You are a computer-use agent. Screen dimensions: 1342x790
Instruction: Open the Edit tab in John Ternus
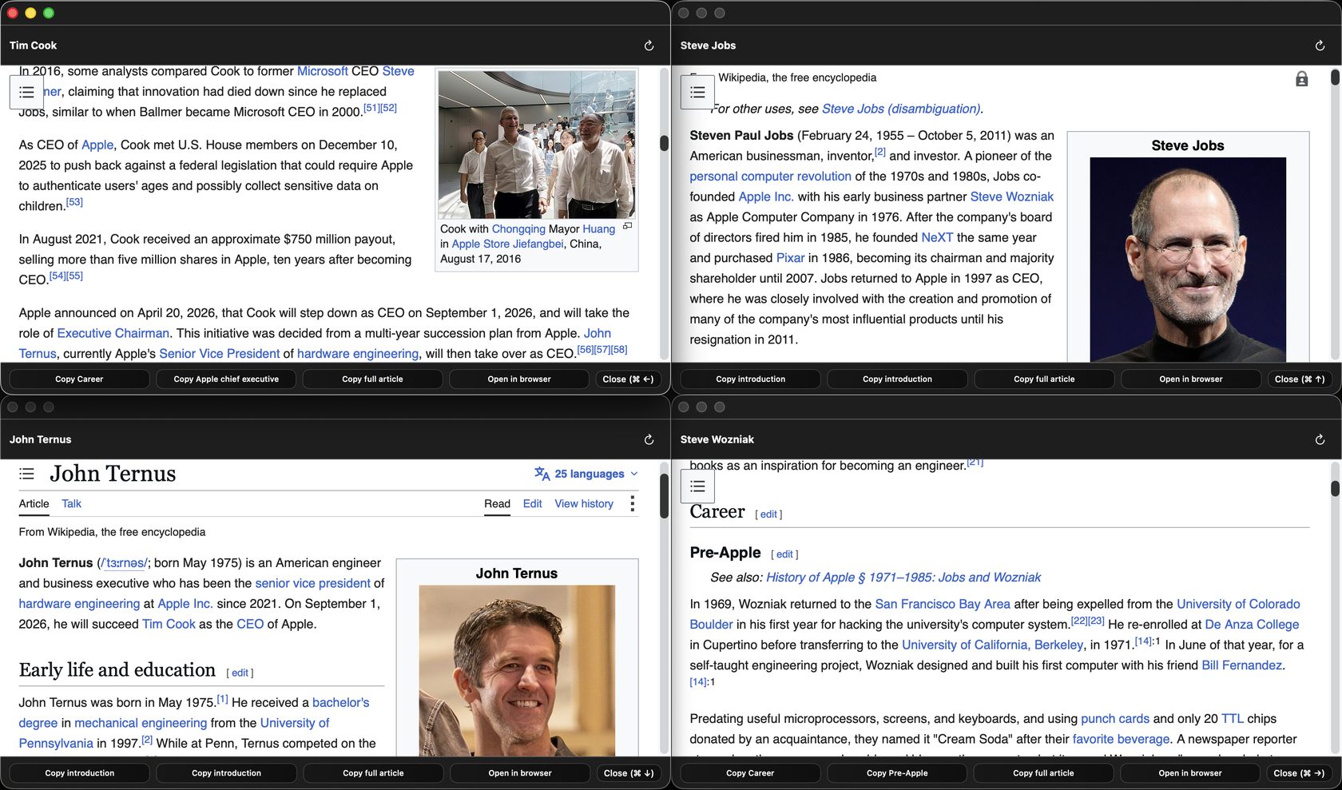pyautogui.click(x=532, y=503)
